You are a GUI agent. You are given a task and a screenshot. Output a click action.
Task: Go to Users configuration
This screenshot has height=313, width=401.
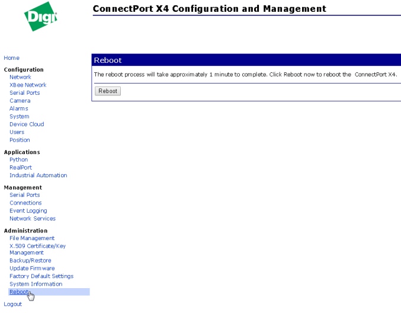[17, 132]
